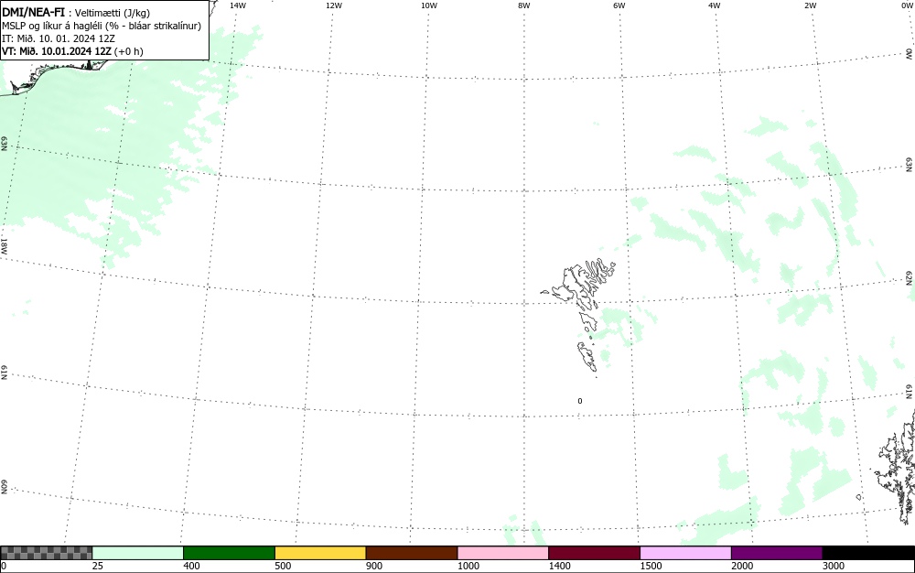The image size is (915, 573).
Task: Click the yellow 500-900 legend swatch
Action: click(x=320, y=553)
